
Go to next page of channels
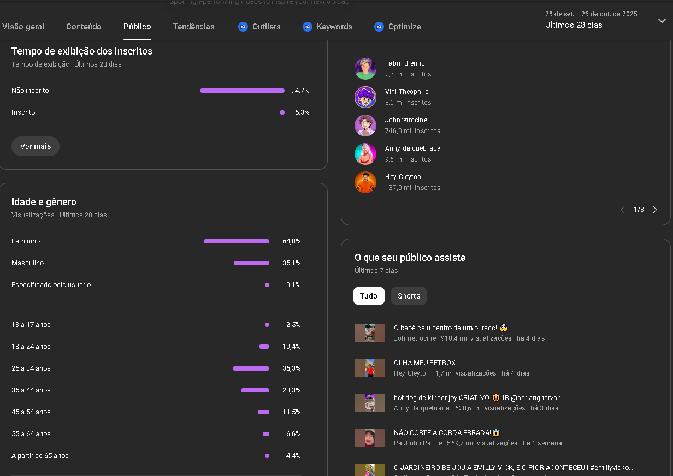[655, 210]
